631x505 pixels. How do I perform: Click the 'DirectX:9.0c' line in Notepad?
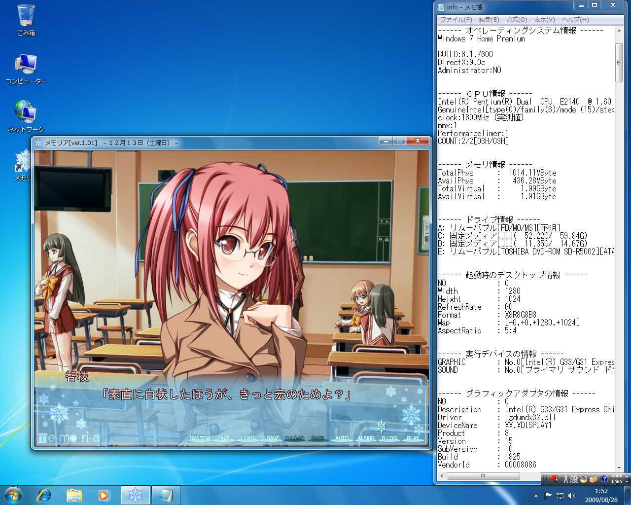click(x=461, y=62)
